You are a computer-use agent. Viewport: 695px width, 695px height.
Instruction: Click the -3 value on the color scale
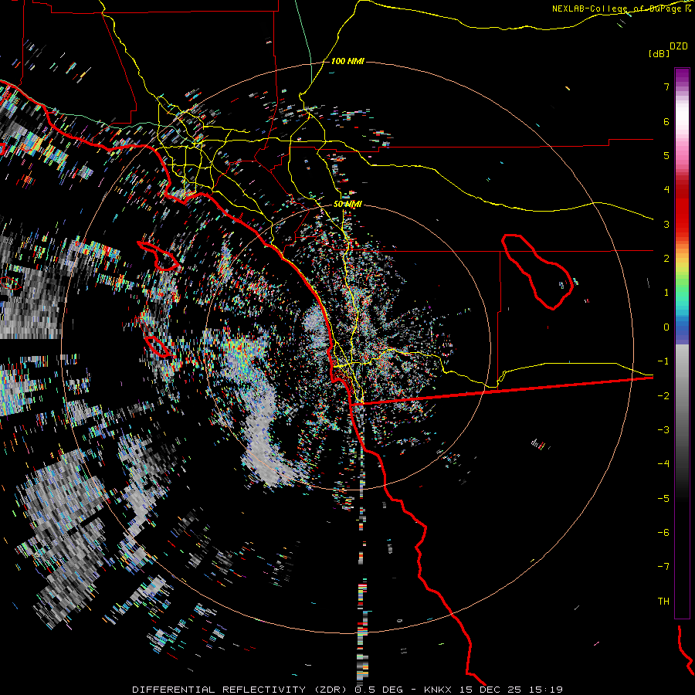coord(663,429)
